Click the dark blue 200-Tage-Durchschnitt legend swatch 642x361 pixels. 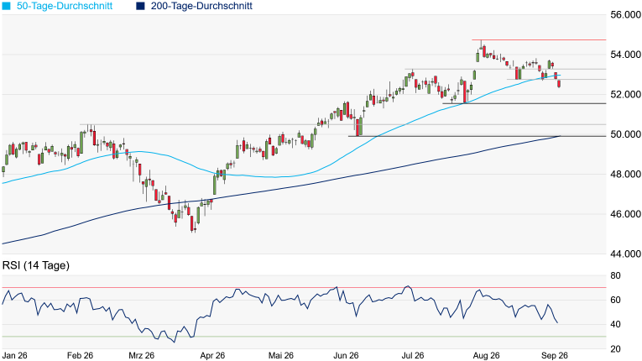pyautogui.click(x=140, y=6)
